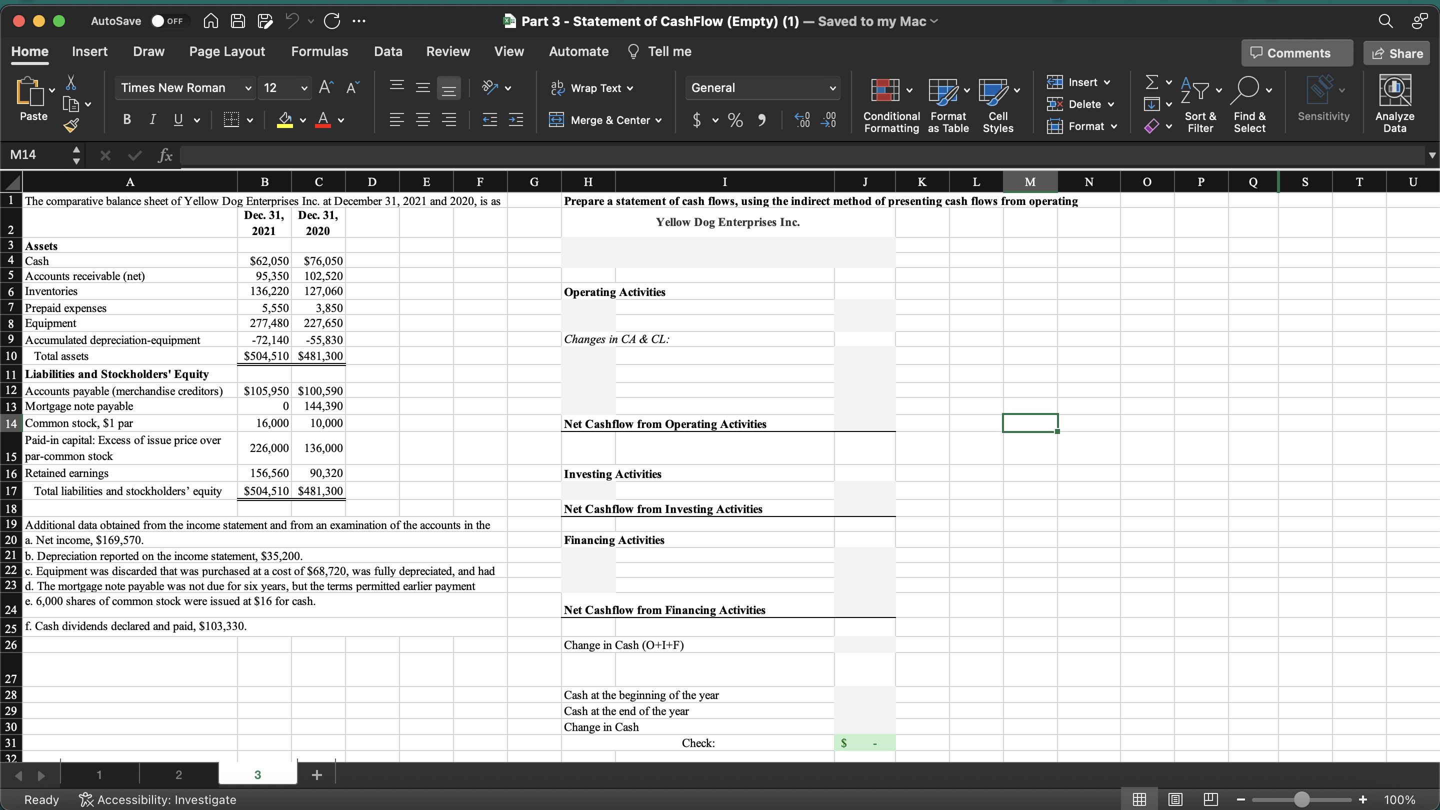Click Find & Select magnifier icon
This screenshot has height=810, width=1440.
pos(1245,90)
